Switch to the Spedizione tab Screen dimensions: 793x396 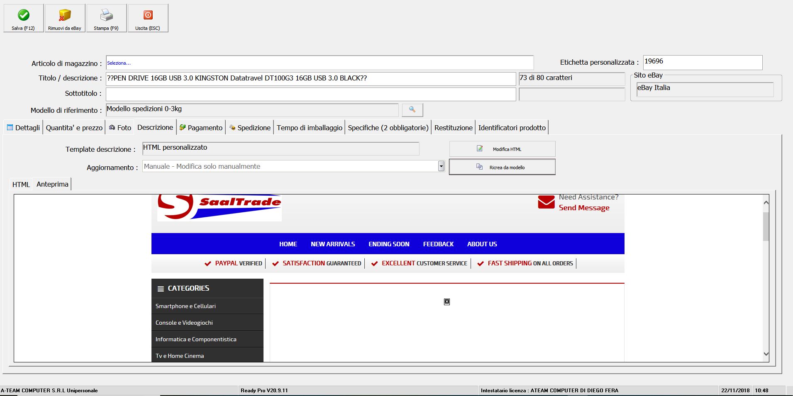[250, 128]
